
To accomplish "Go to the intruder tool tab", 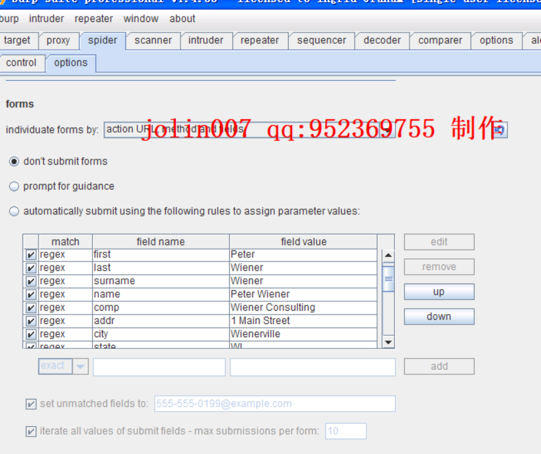I will (x=206, y=40).
